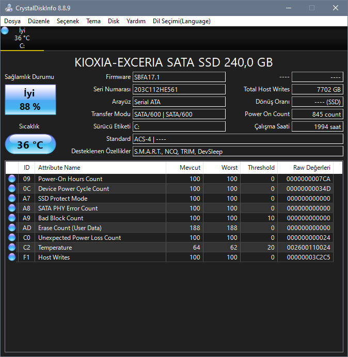Select the Host Writes row name
Image resolution: width=348 pixels, height=357 pixels.
point(54,257)
